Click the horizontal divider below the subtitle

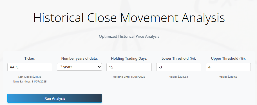129,44
